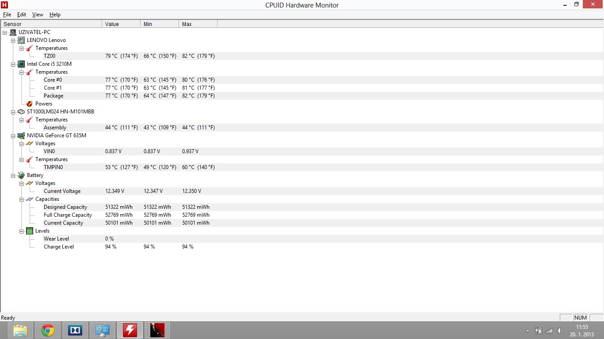Select the ST1000LM024 hard drive icon
Viewport: 604px width, 339px height.
[x=21, y=112]
